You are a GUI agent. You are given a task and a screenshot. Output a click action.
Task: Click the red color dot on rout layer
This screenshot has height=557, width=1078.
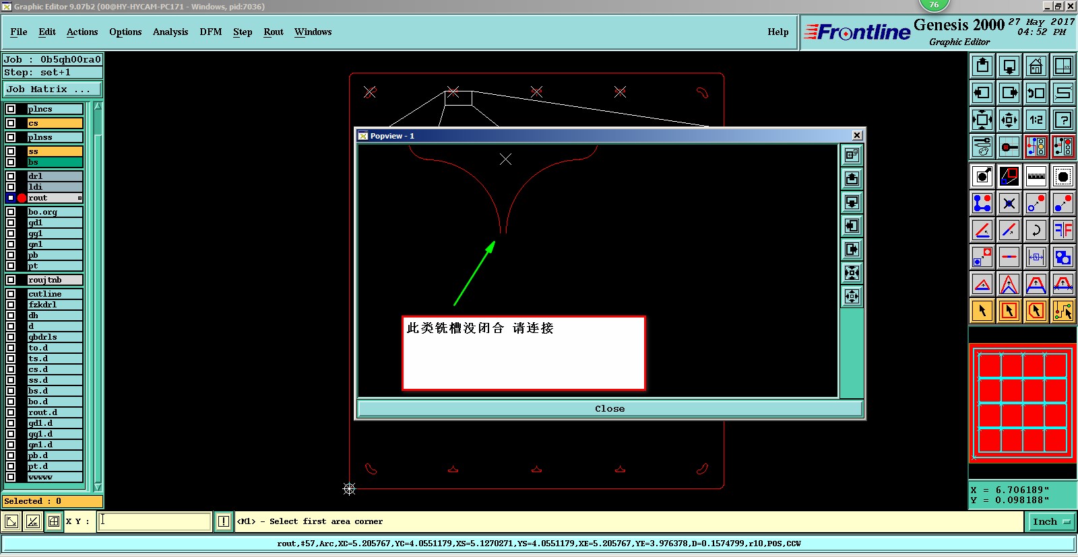(x=22, y=198)
